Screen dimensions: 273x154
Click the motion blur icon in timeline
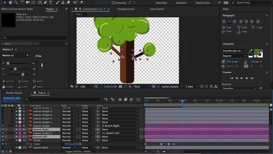click(x=131, y=99)
